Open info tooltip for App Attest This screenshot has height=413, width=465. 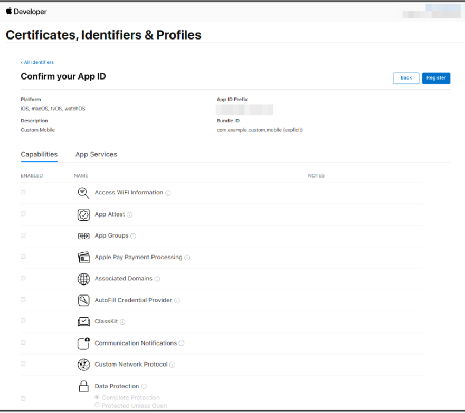coord(130,214)
